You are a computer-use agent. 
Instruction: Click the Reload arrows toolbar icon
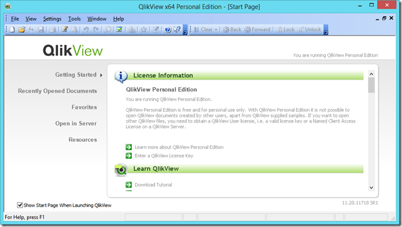[x=31, y=30]
